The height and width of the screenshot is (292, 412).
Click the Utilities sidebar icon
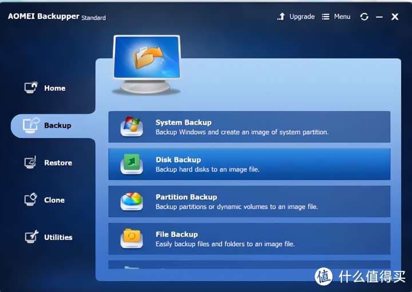[x=31, y=237]
